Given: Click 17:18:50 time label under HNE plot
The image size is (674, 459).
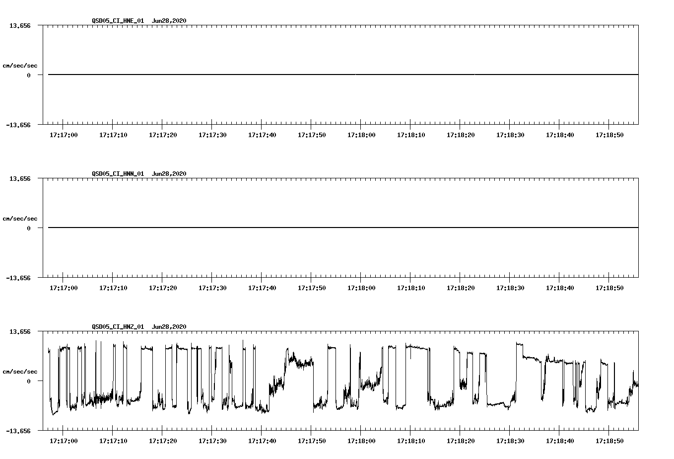Looking at the screenshot, I should click(609, 135).
